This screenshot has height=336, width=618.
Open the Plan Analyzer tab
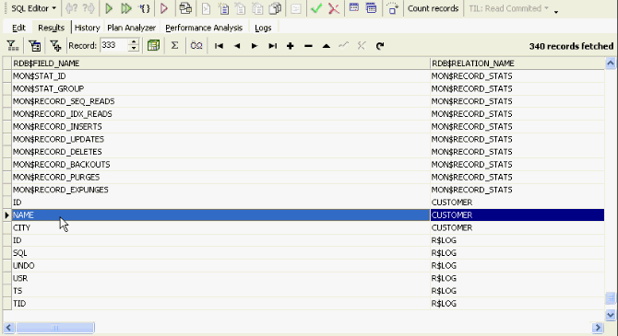coord(131,28)
